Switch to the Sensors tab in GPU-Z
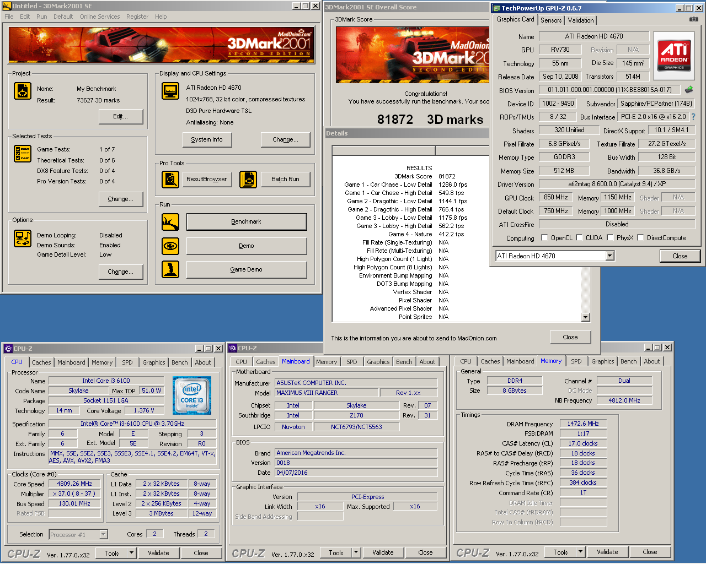 coord(551,20)
